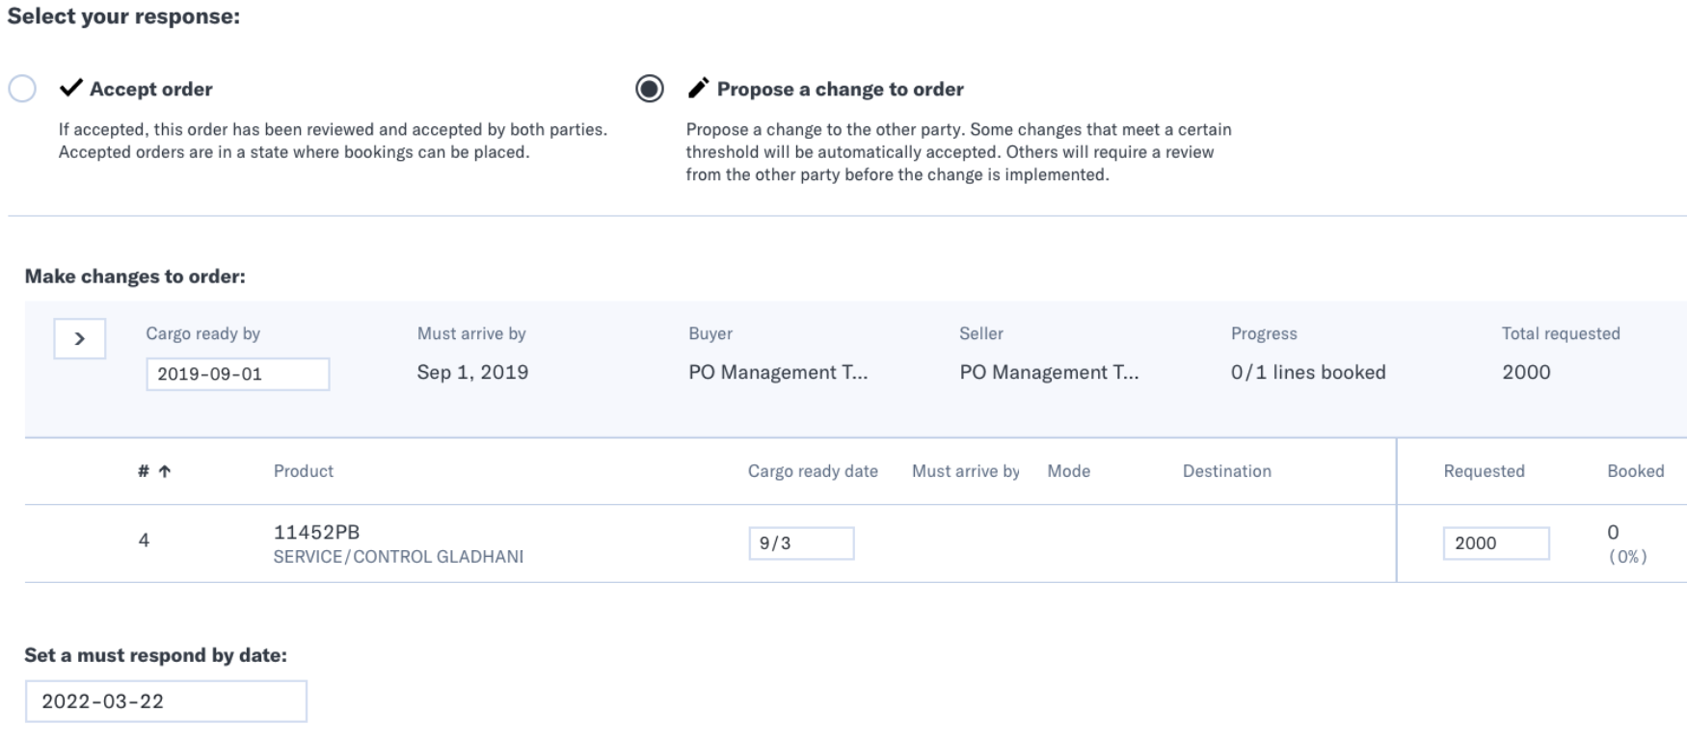Select the Propose a change radio button
The height and width of the screenshot is (740, 1687).
650,89
